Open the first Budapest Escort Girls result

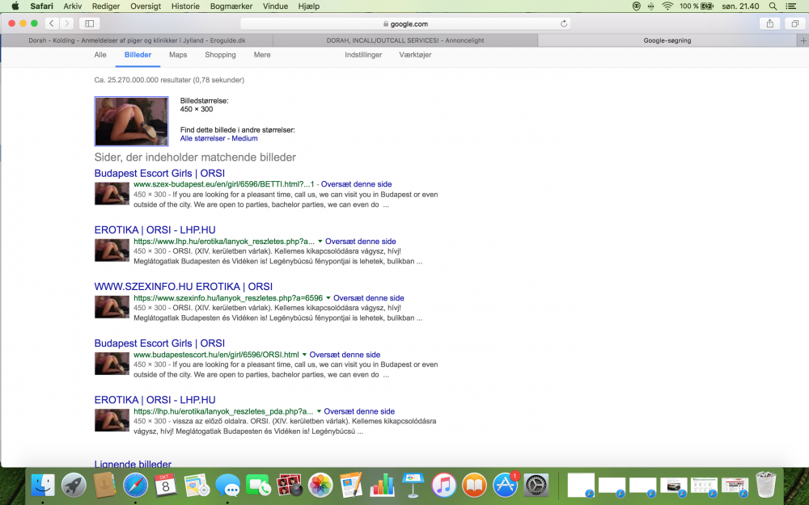pyautogui.click(x=159, y=173)
